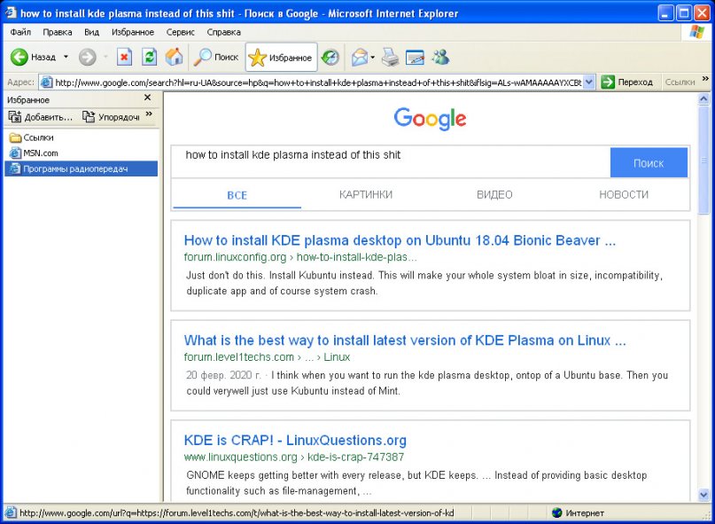Expand Favorites panel toolbar chevron
This screenshot has height=524, width=715.
point(149,113)
